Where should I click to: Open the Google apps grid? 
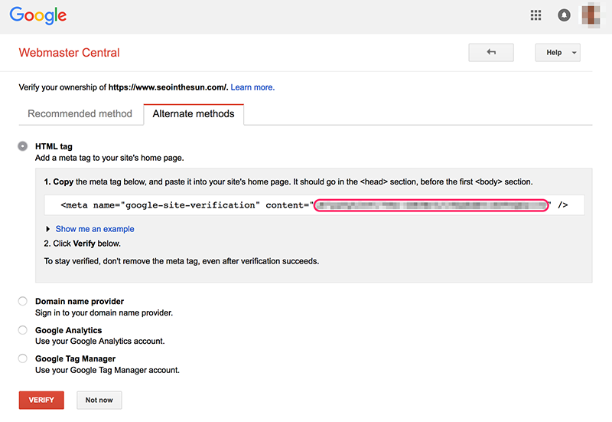tap(535, 15)
